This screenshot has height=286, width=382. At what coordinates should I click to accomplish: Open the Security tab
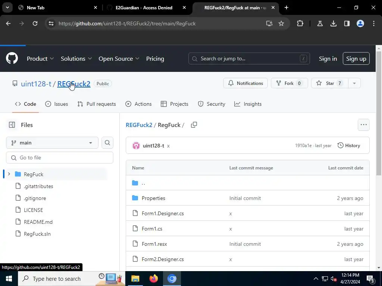point(212,104)
